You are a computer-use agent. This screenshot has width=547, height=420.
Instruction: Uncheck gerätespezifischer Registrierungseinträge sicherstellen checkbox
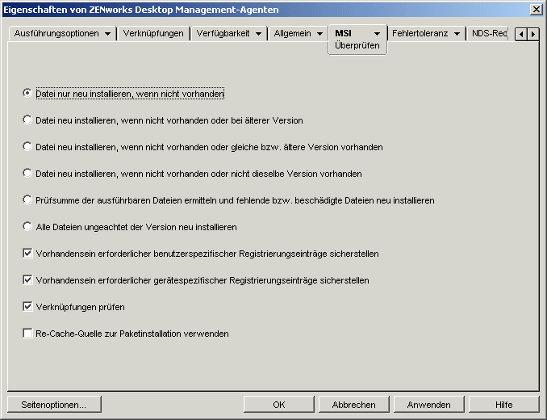[x=27, y=279]
